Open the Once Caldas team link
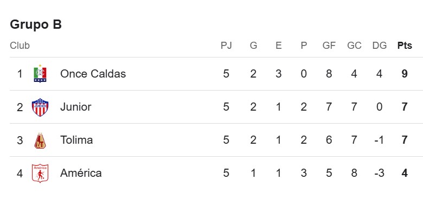423x205 pixels. (x=93, y=74)
